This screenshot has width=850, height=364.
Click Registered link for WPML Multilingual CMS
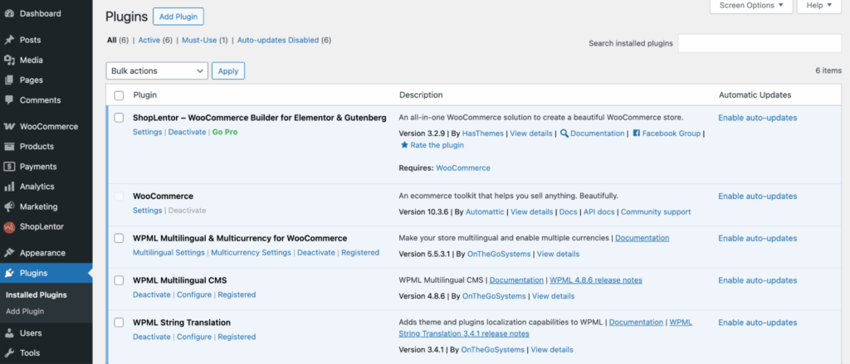pyautogui.click(x=237, y=294)
